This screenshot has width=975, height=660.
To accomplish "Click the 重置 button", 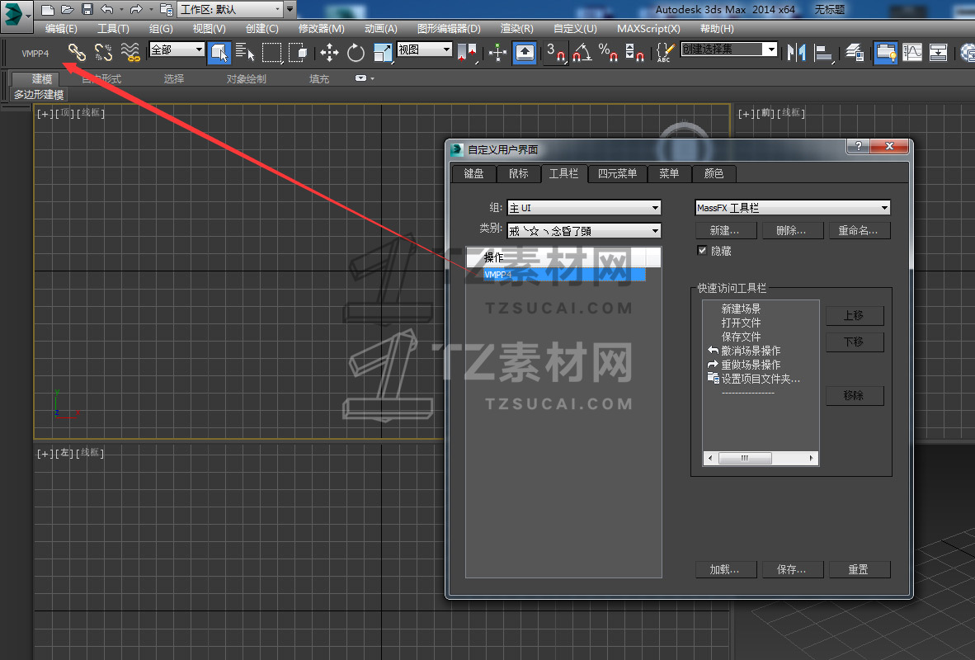I will [x=860, y=570].
